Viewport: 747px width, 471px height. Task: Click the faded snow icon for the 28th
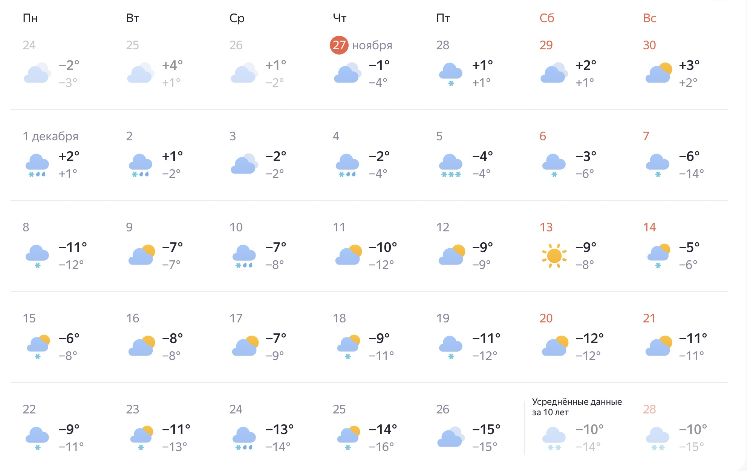(658, 438)
